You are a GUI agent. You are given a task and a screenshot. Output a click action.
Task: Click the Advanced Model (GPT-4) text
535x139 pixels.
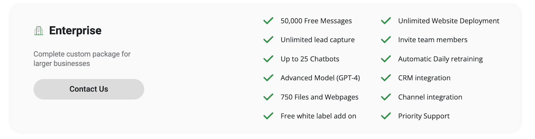pos(320,78)
